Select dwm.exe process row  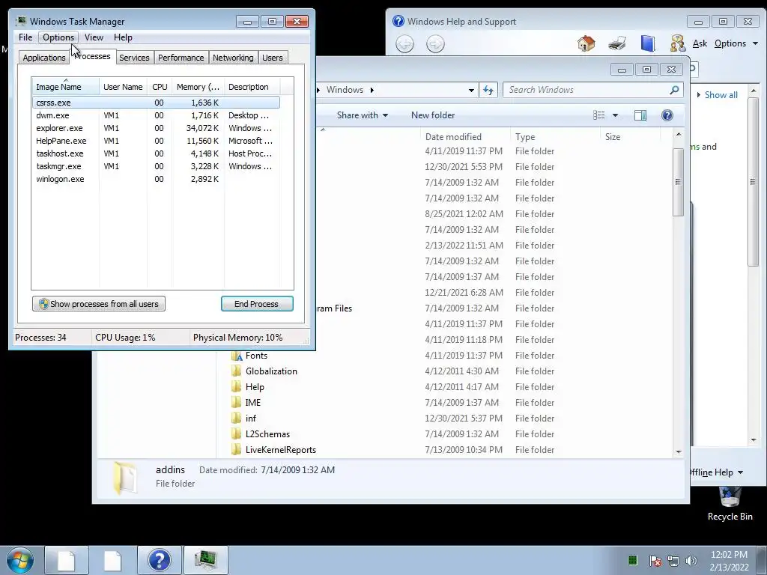pos(157,115)
